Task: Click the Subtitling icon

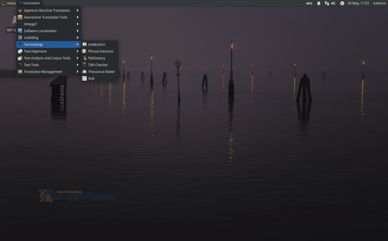Action: (20, 37)
